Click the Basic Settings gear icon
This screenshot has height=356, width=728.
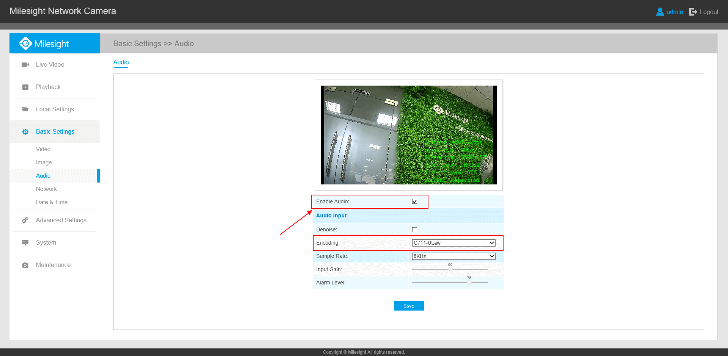25,131
